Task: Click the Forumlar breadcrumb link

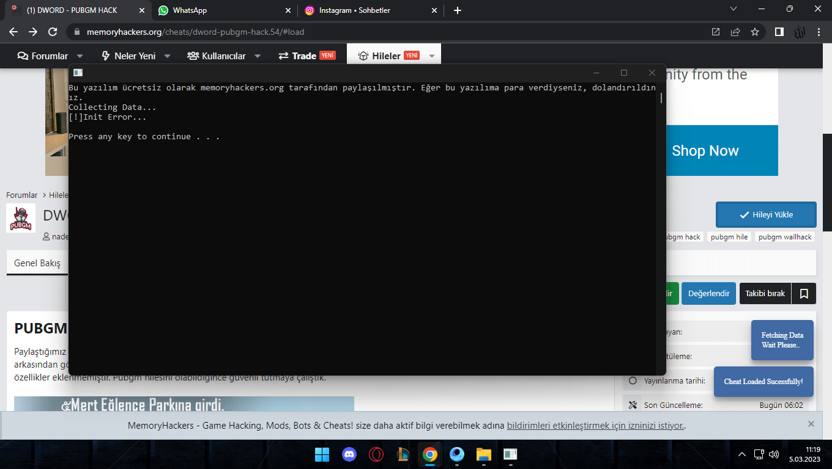Action: (x=22, y=195)
